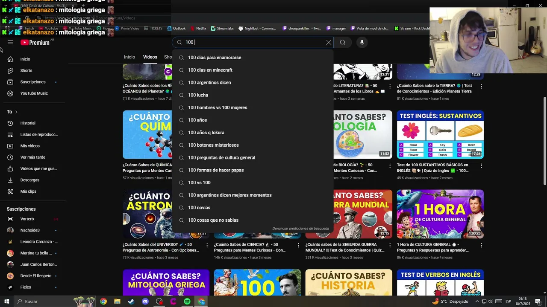This screenshot has width=547, height=307.
Task: Open more options for '1 Hora de CULTURA GENERAL'
Action: tap(481, 245)
